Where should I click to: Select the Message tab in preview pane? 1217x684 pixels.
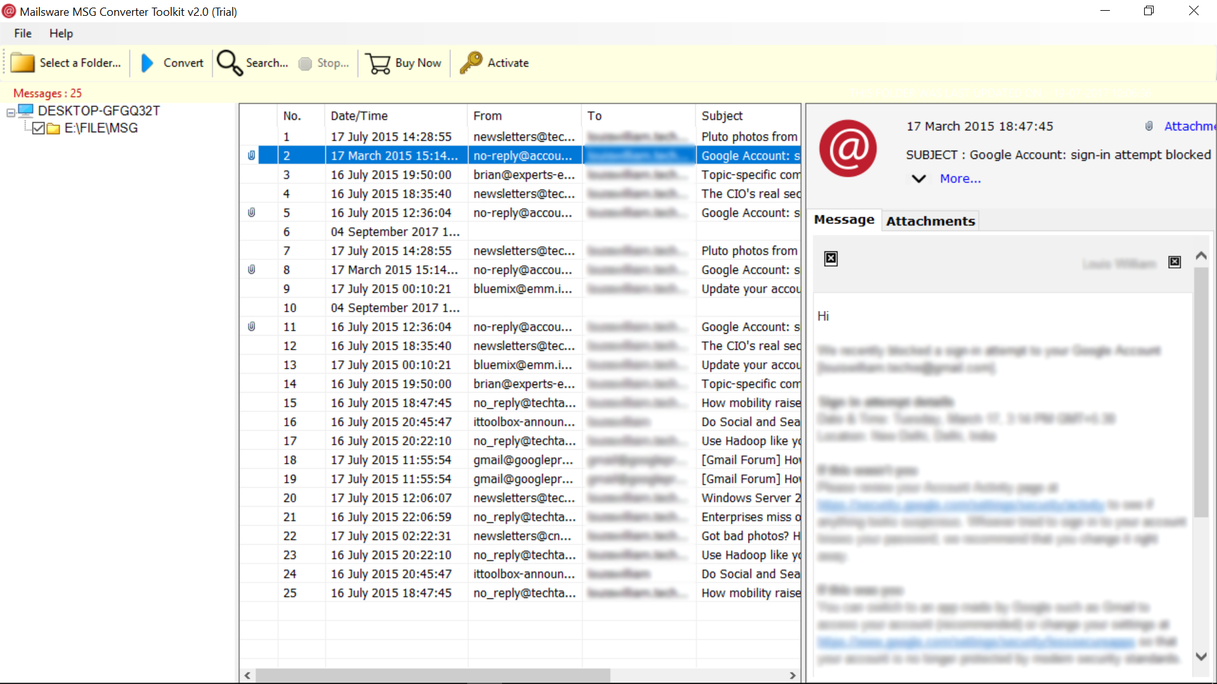[x=844, y=220]
